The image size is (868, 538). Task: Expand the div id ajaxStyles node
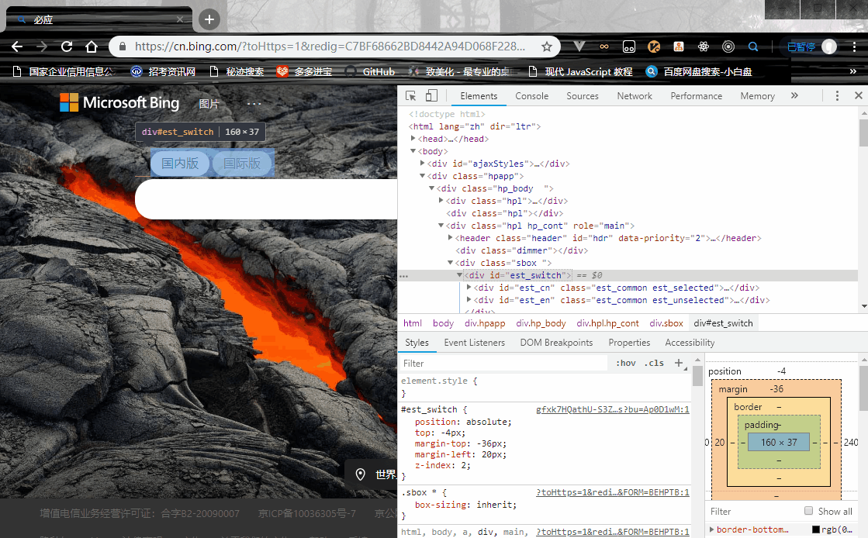coord(423,163)
